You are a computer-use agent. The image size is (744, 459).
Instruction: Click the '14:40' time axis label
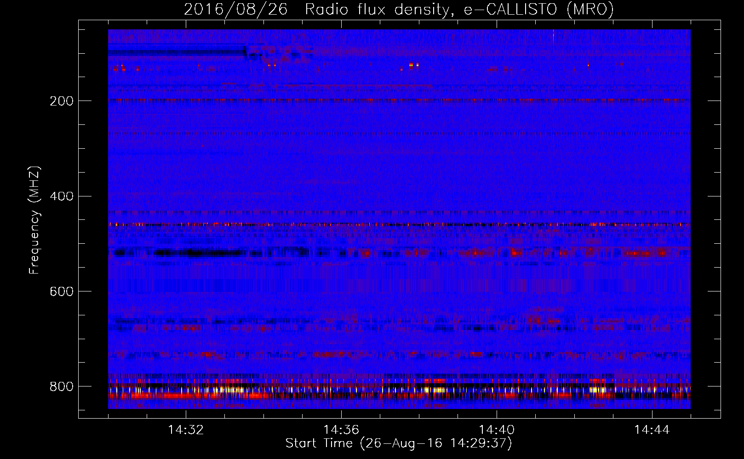(x=497, y=430)
